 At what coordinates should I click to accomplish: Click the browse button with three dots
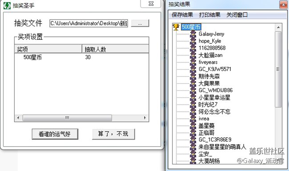coord(140,23)
